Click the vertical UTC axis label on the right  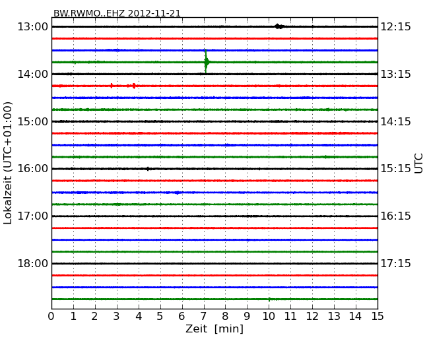coord(418,164)
